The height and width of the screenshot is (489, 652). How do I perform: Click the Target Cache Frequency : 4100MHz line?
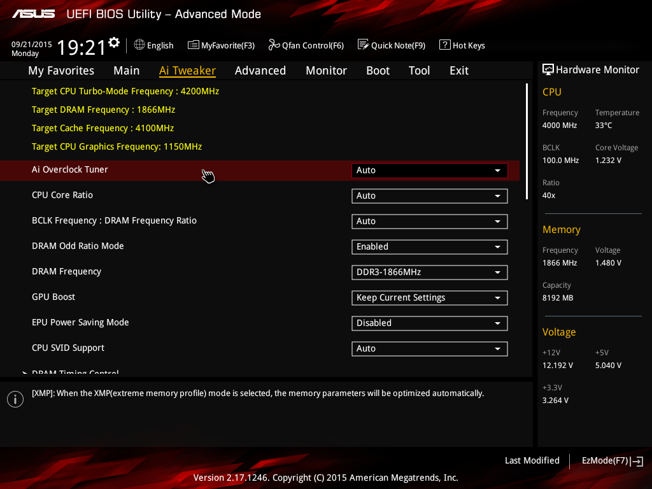point(103,128)
